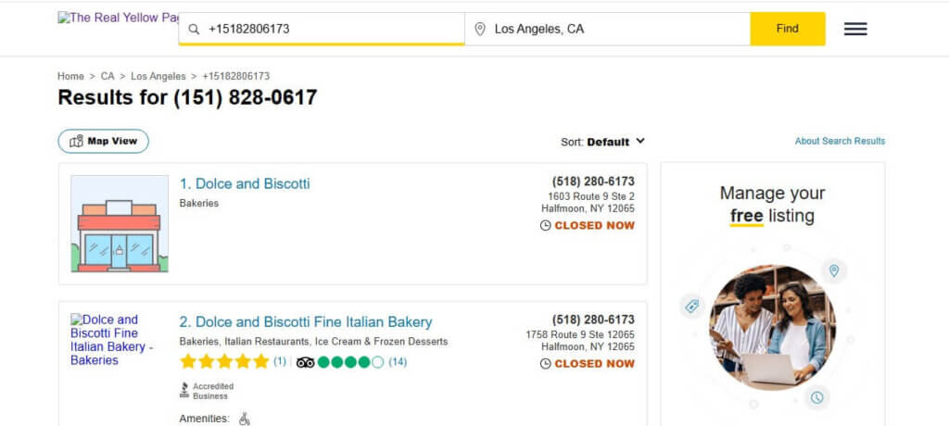Click The Real Yellow Pages logo
Screen dimensions: 949x426
(118, 18)
